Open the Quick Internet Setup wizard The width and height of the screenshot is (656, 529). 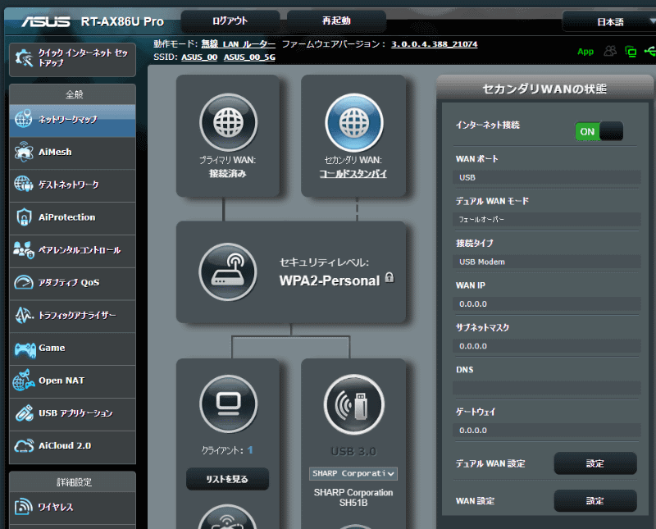(x=72, y=59)
